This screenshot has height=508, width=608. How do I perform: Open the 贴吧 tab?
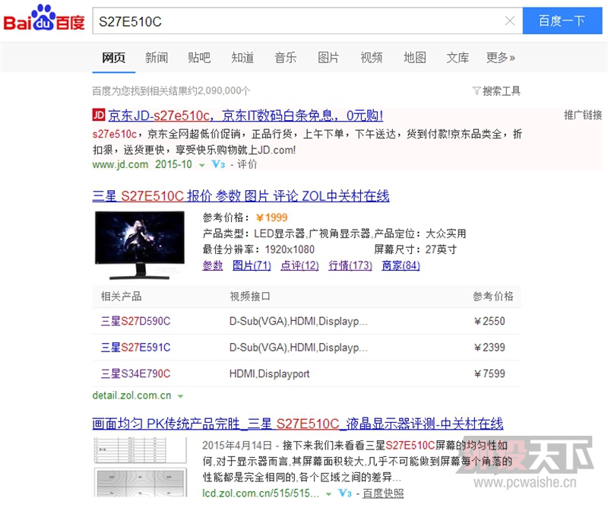(199, 58)
